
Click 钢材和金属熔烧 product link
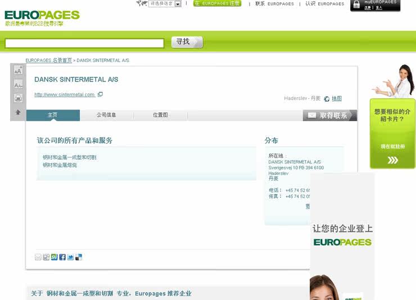click(x=60, y=165)
